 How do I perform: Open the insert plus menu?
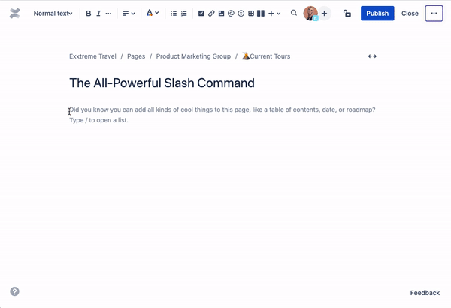274,14
